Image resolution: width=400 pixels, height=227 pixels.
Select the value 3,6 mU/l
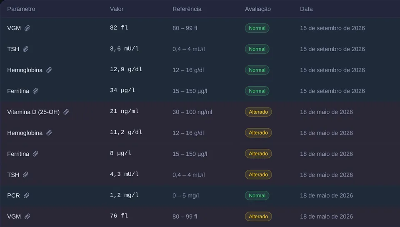[124, 48]
